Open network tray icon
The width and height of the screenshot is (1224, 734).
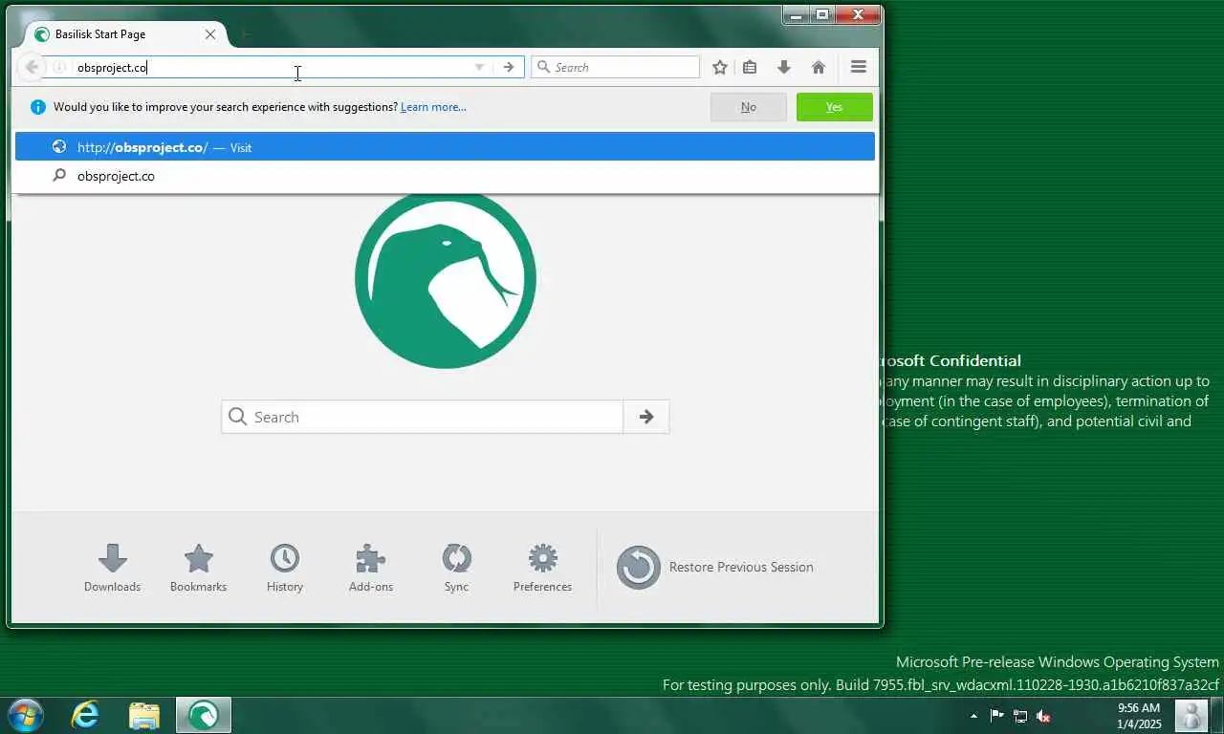point(1020,716)
